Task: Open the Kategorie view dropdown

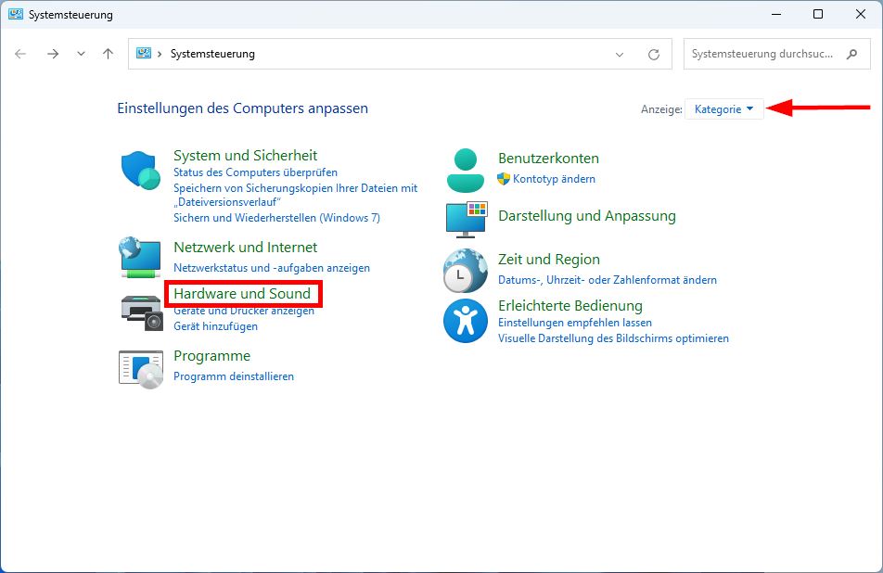Action: (x=723, y=108)
